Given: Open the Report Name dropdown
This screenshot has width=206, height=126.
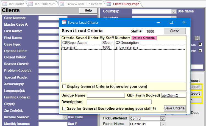Looking at the screenshot, I should pos(163,124).
